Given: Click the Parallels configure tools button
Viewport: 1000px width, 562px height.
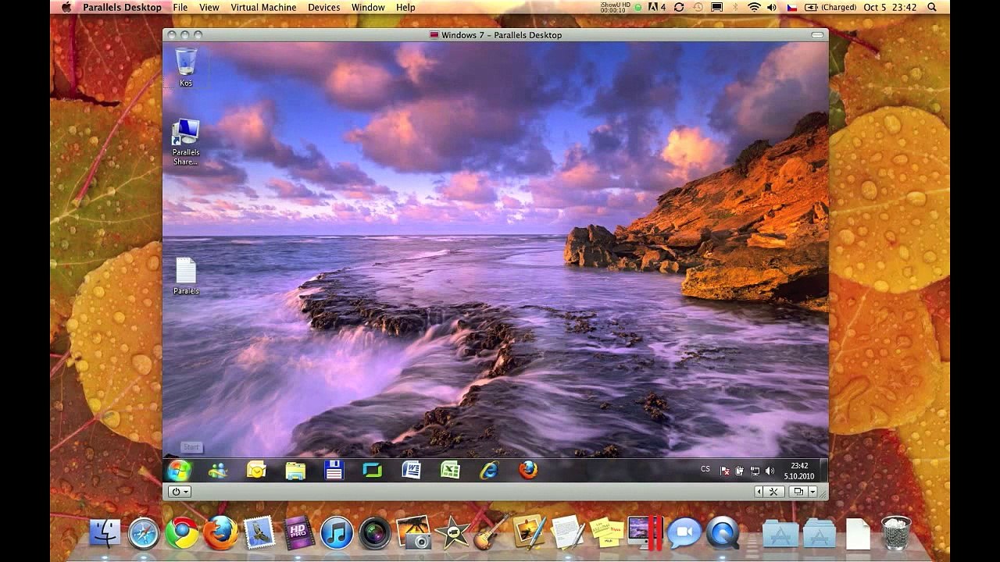Looking at the screenshot, I should 773,492.
